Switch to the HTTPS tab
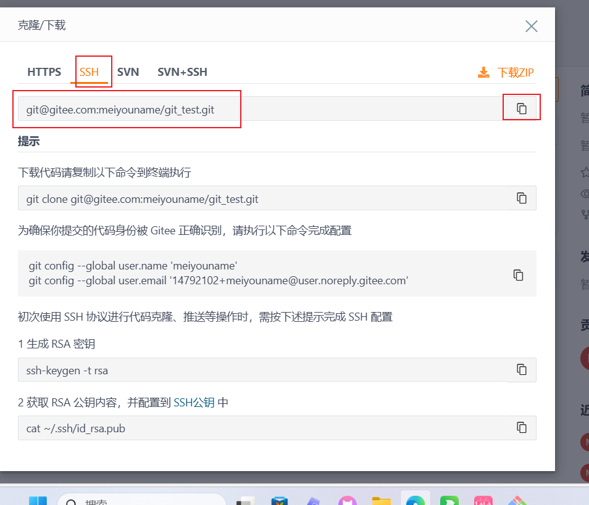 [x=44, y=72]
